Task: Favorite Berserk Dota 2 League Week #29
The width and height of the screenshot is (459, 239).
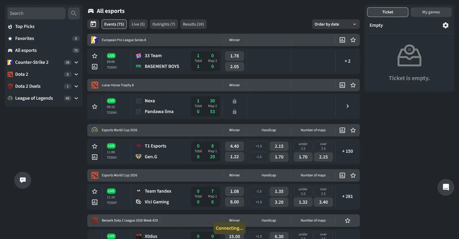Action: pyautogui.click(x=348, y=221)
